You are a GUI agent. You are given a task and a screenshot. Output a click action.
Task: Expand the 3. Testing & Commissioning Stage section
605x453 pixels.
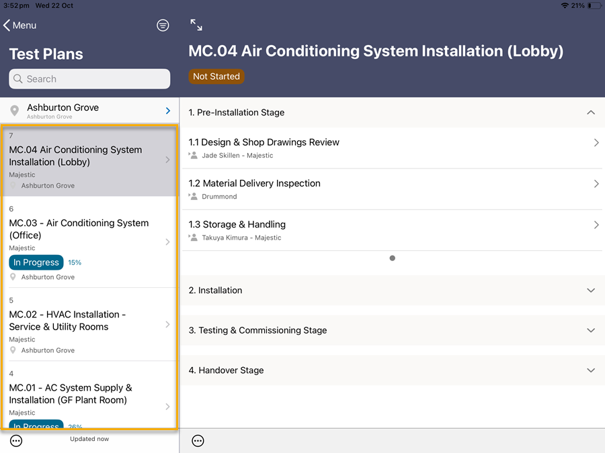point(590,330)
